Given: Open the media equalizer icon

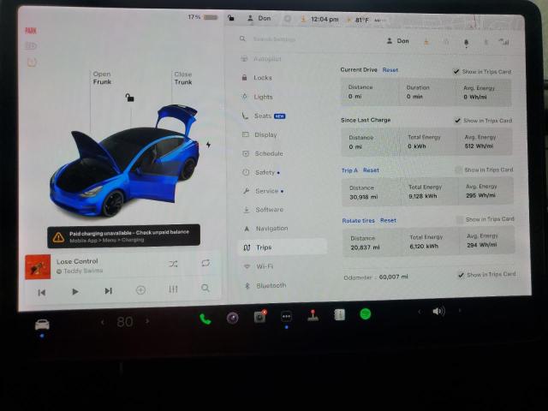Looking at the screenshot, I should [173, 289].
